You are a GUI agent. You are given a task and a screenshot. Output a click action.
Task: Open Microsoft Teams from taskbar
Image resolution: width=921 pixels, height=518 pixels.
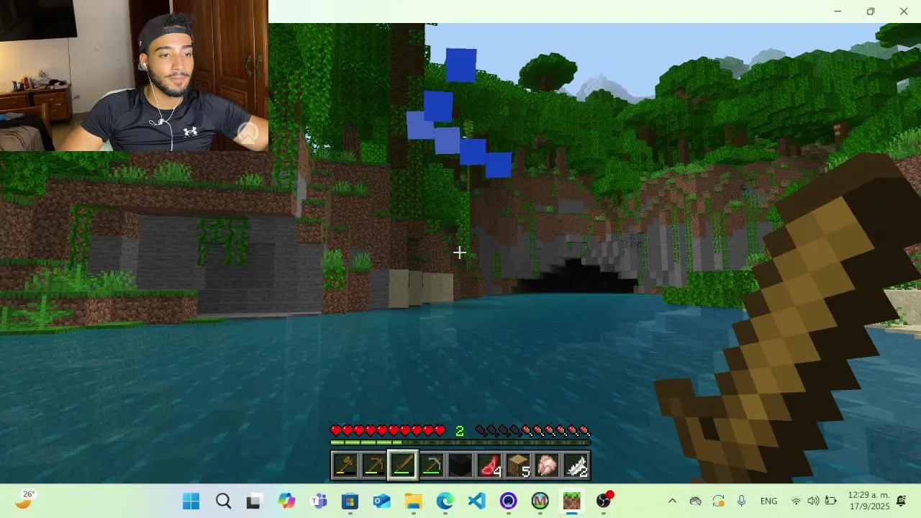(318, 501)
